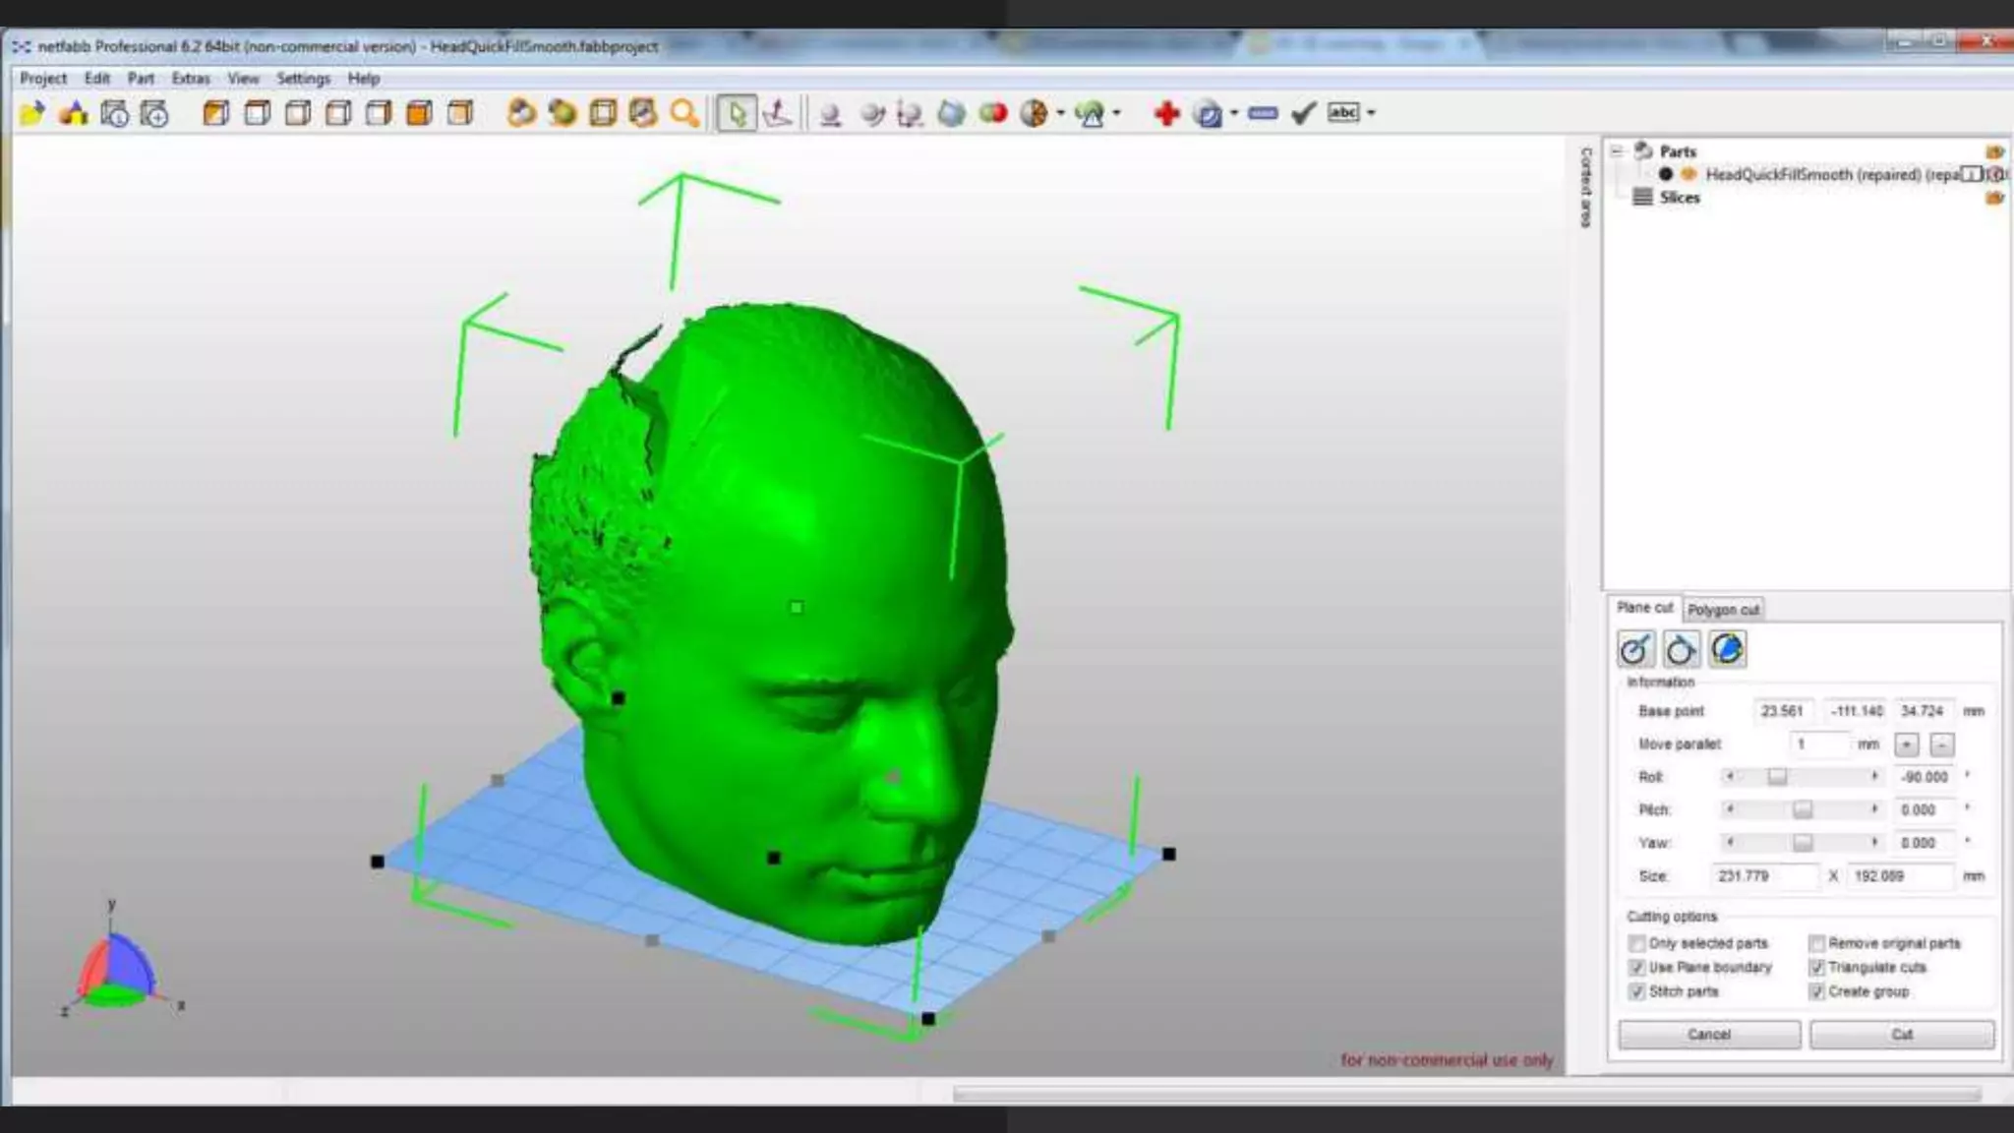Image resolution: width=2014 pixels, height=1133 pixels.
Task: Click the blue measurement ruler icon
Action: tap(1263, 114)
